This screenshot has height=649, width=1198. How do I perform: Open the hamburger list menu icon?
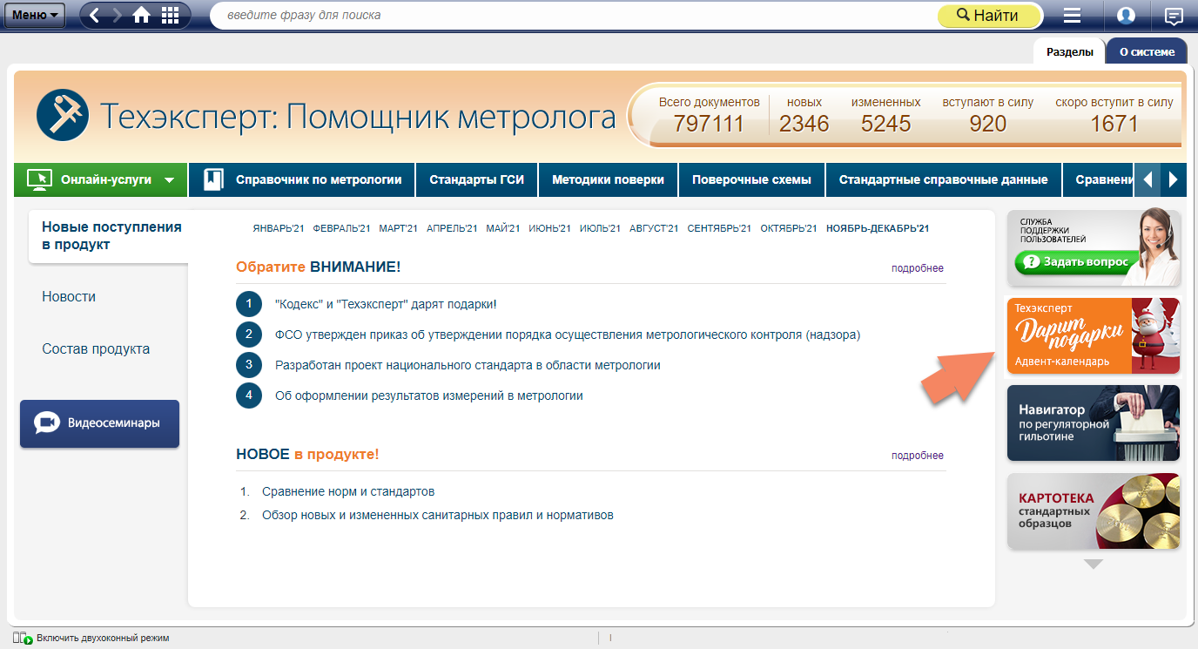[1073, 16]
